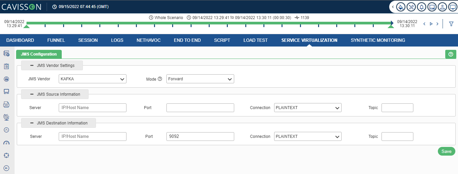The image size is (458, 174).
Task: Click the monitor icon in header
Action: tap(453, 7)
